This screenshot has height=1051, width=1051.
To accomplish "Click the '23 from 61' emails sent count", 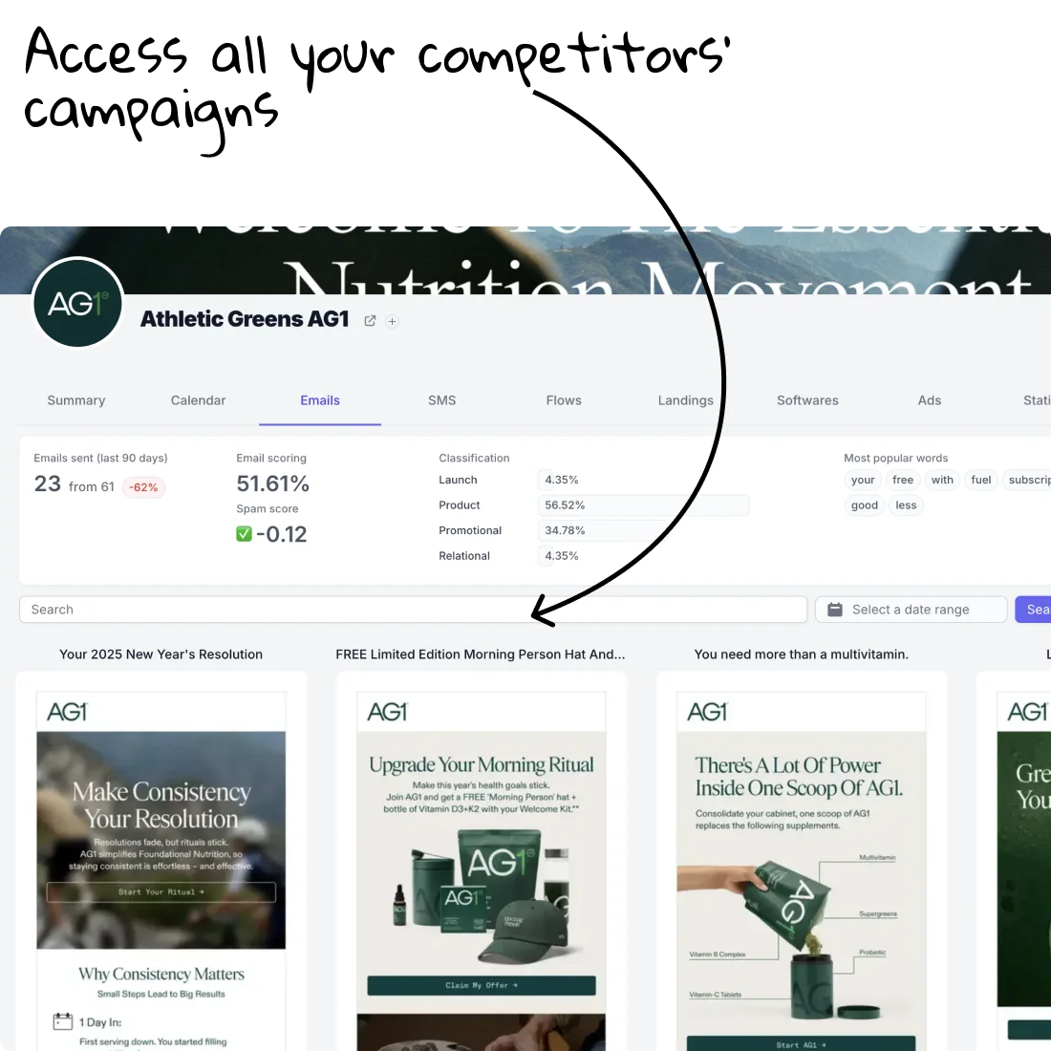I will pyautogui.click(x=74, y=484).
